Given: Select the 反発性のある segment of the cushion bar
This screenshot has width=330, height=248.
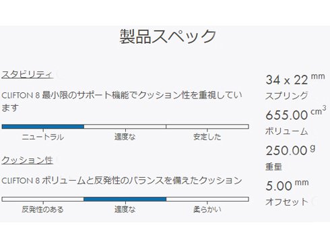Looking at the screenshot, I should (42, 199).
